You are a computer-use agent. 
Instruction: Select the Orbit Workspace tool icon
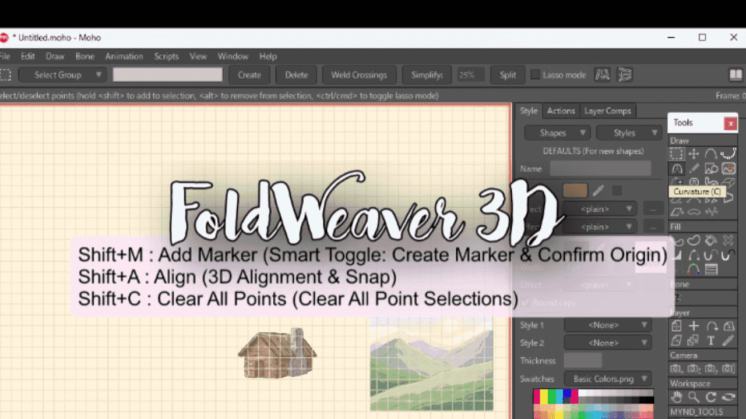point(728,397)
